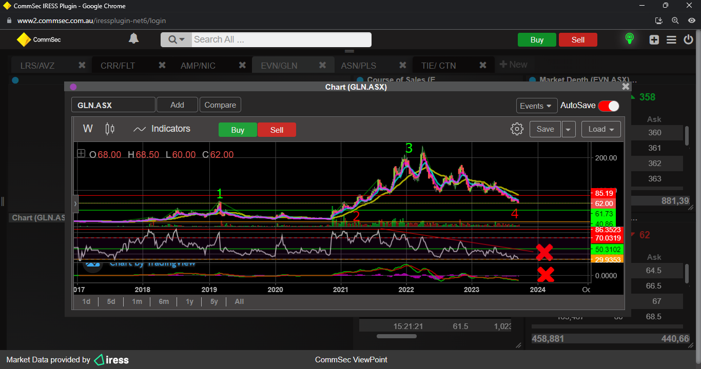Select the 1d time range
This screenshot has width=701, height=369.
[x=86, y=301]
